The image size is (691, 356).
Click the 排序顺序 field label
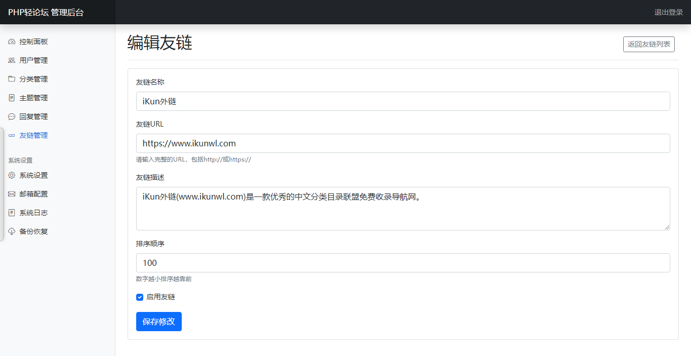click(x=150, y=244)
